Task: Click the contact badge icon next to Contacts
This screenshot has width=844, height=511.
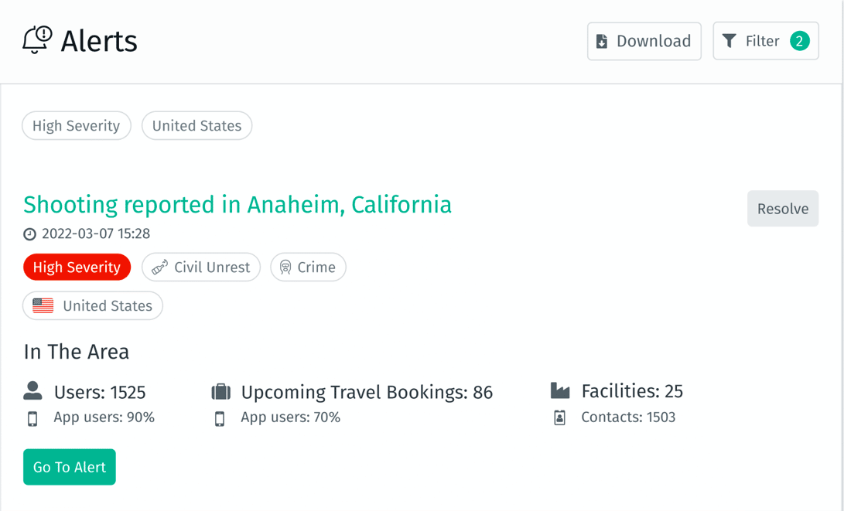Action: click(x=560, y=417)
